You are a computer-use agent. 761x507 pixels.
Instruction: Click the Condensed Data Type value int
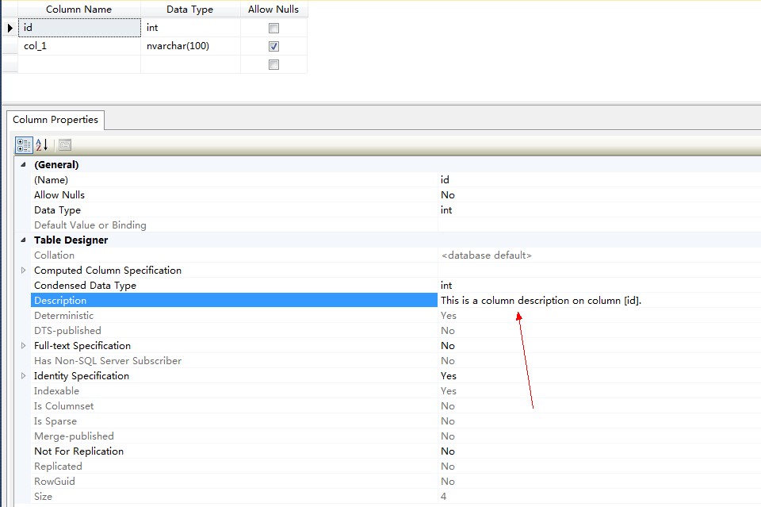[x=446, y=285]
